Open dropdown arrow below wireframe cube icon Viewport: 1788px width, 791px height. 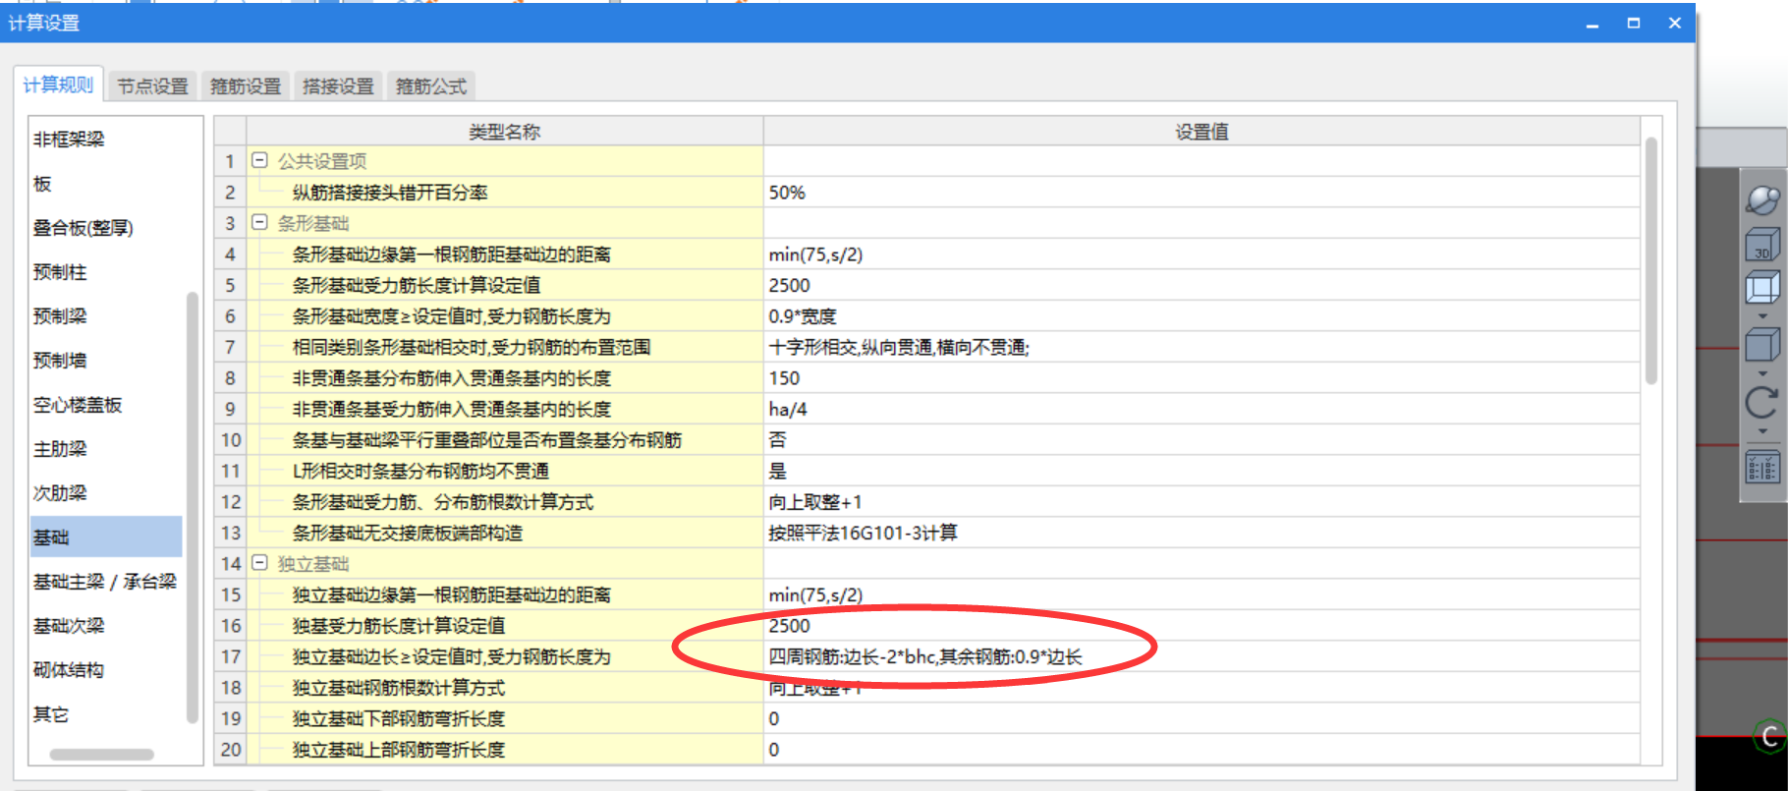point(1762,316)
